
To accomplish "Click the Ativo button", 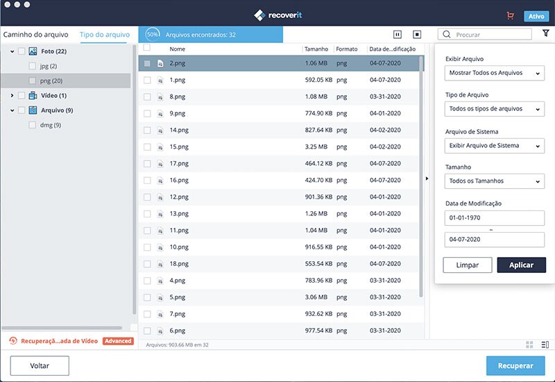I will (x=536, y=16).
